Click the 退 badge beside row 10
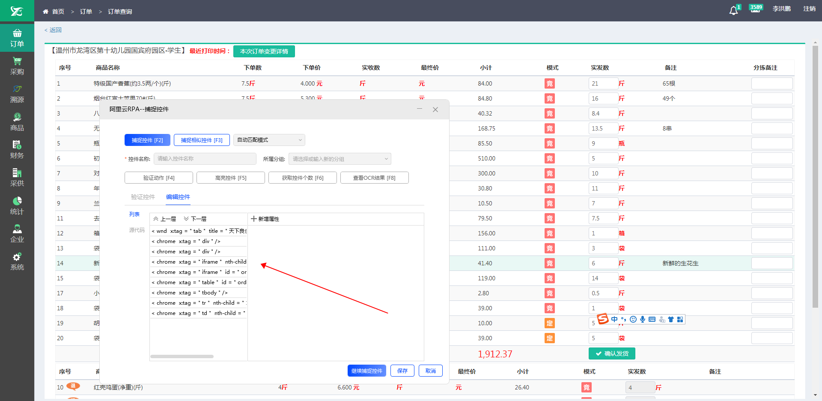 (x=73, y=386)
